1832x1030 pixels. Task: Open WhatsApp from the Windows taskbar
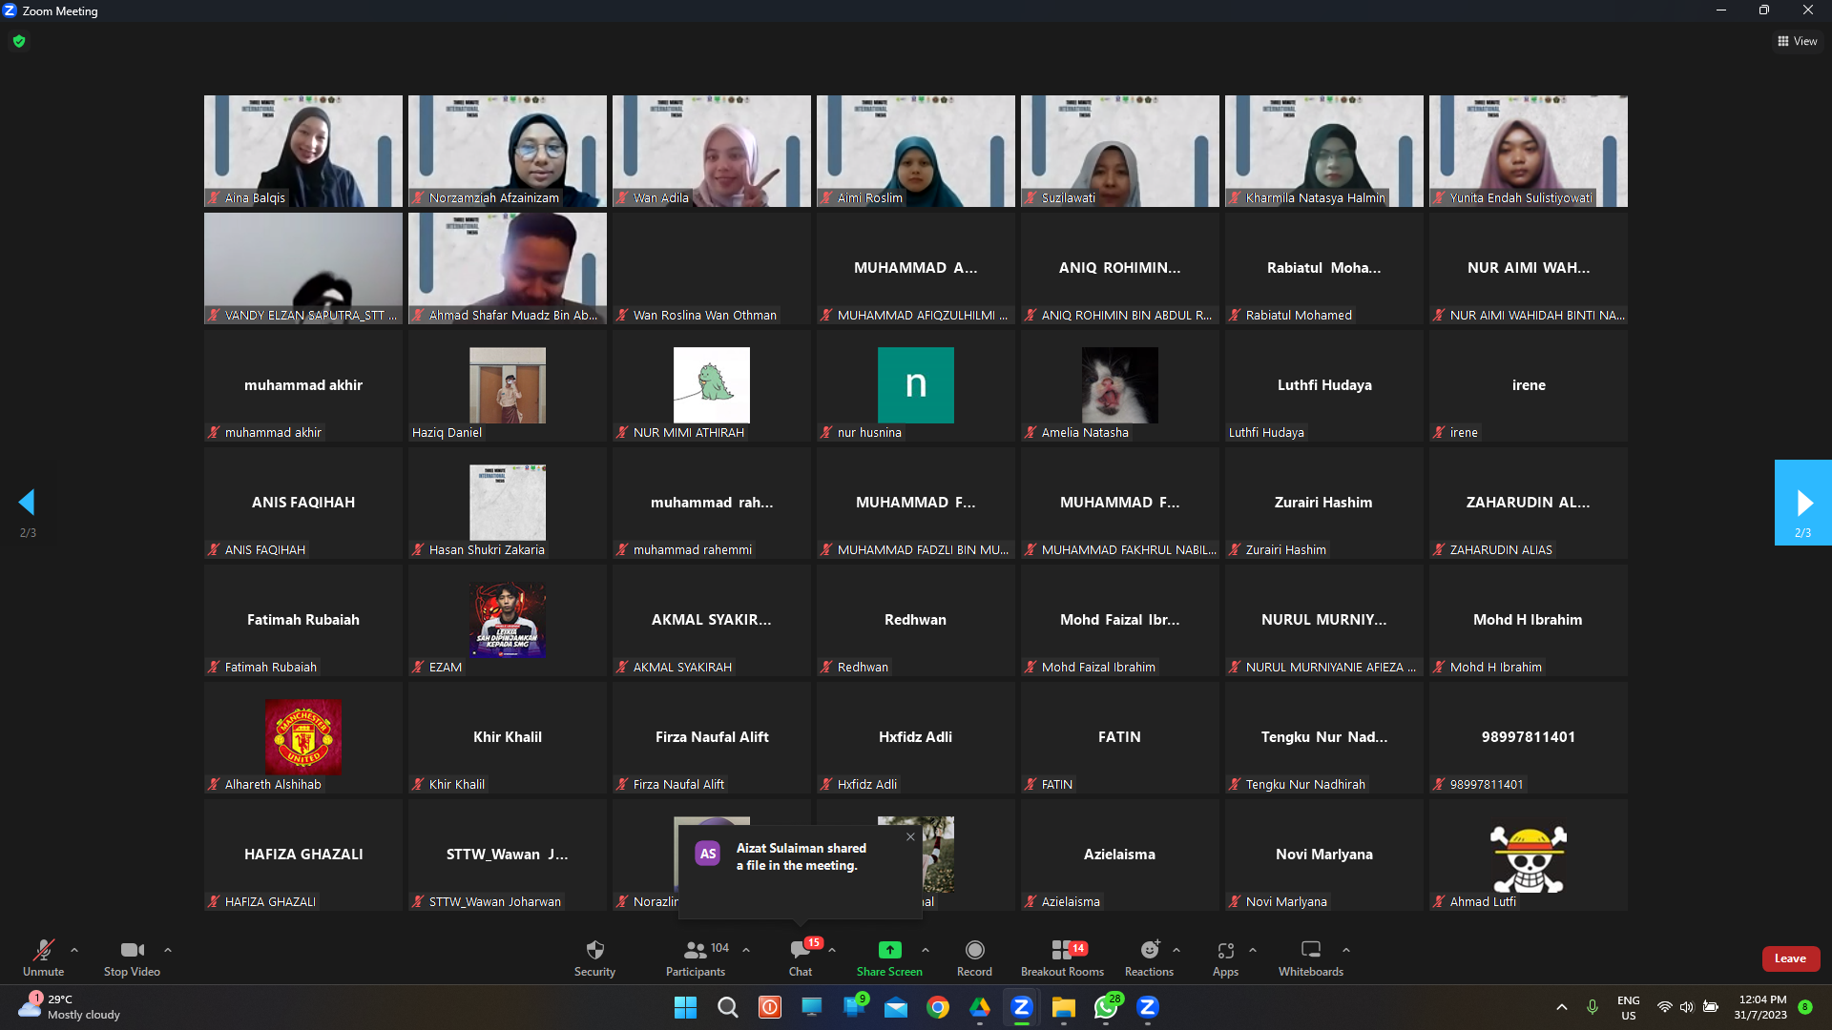1106,1007
